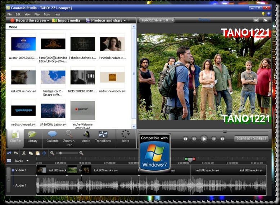Click the Paste icon in timeline toolbar
The image size is (280, 205).
coord(37,153)
